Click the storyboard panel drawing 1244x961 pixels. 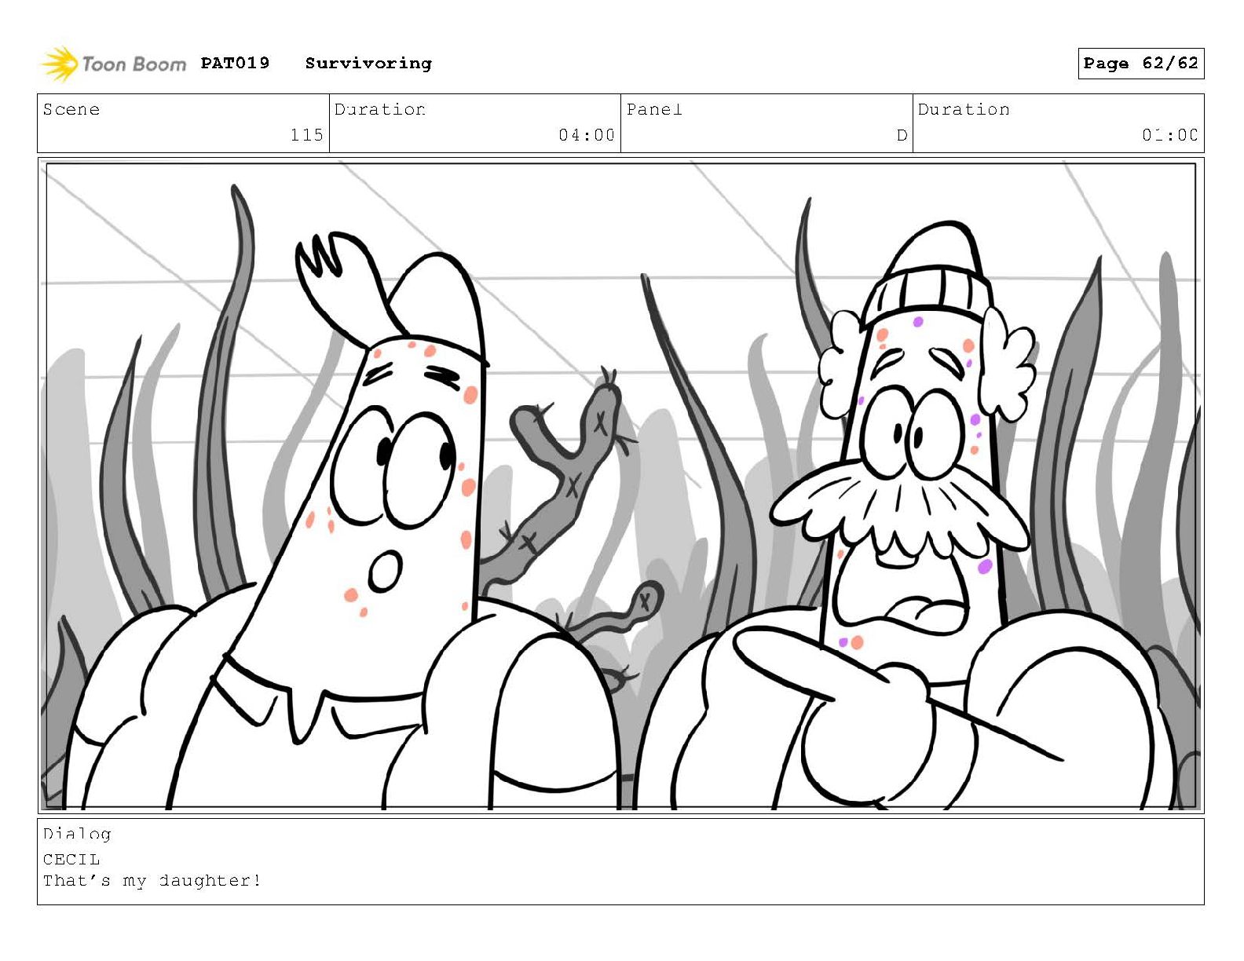coord(620,485)
